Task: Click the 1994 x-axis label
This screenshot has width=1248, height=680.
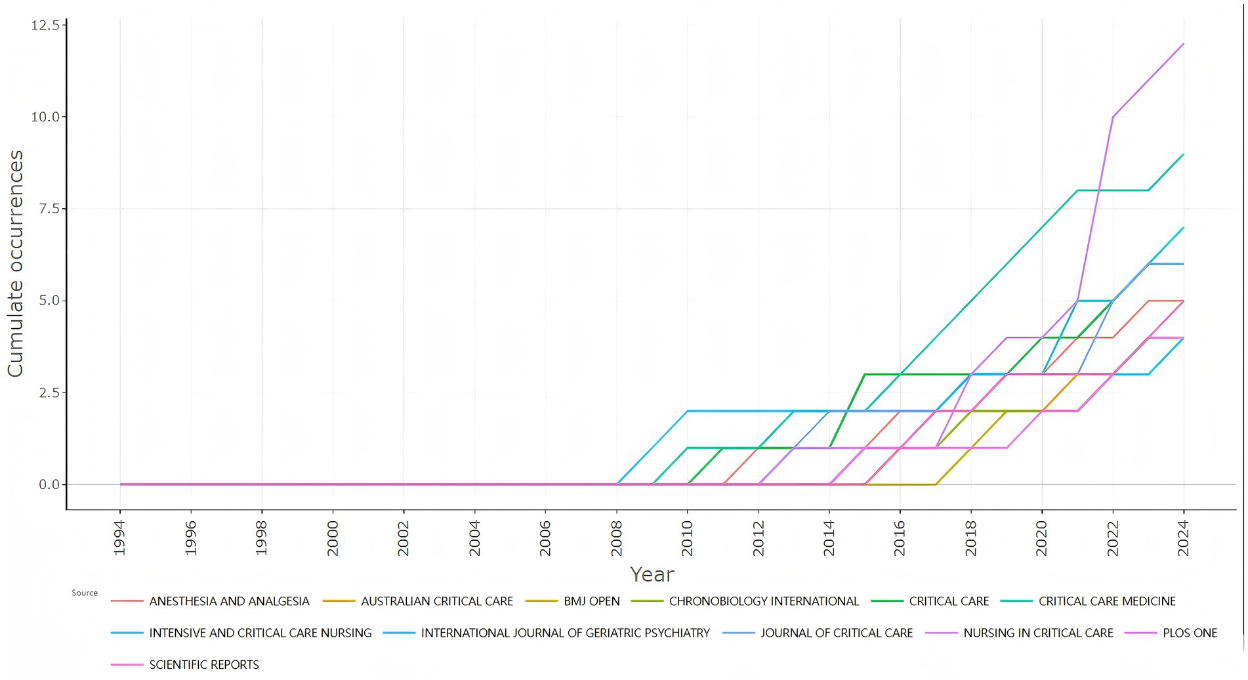Action: point(119,538)
